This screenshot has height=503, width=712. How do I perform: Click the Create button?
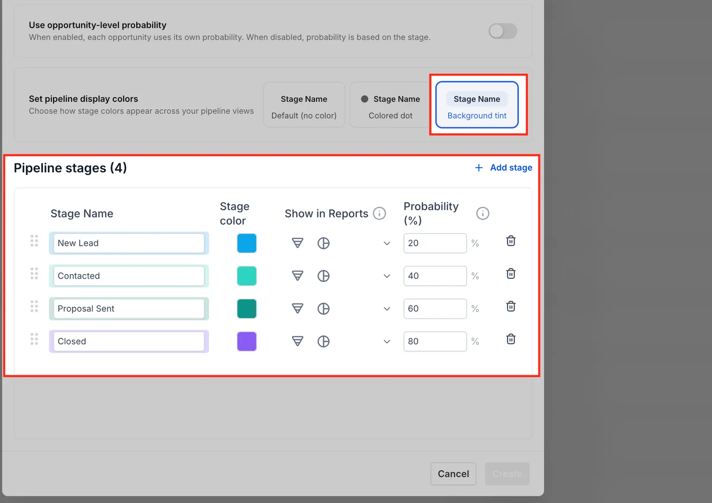coord(507,474)
